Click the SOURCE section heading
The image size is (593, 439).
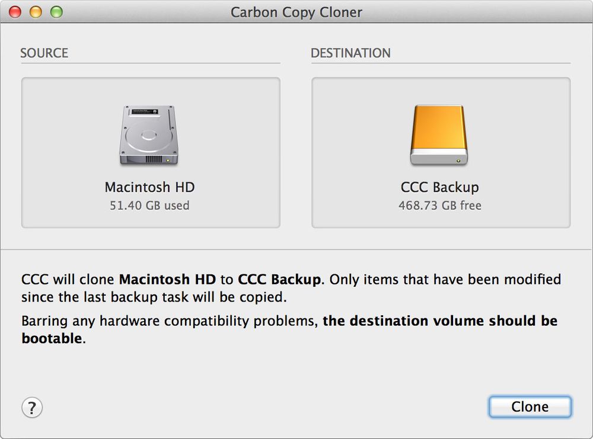(44, 53)
